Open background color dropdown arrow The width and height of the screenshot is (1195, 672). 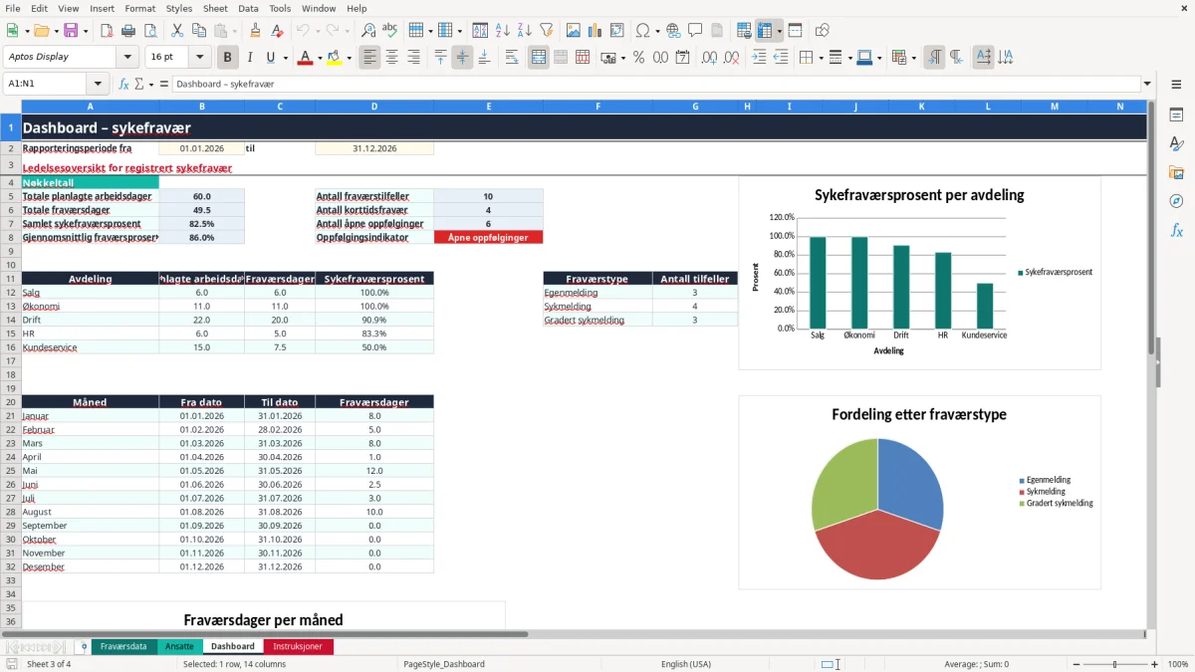pos(349,58)
